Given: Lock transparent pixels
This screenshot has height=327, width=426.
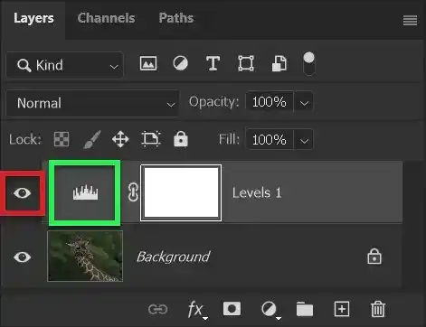Looking at the screenshot, I should [x=62, y=139].
